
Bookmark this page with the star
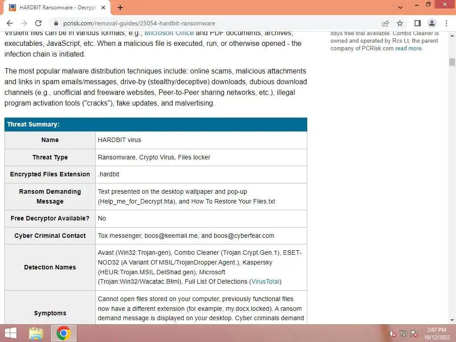click(400, 23)
